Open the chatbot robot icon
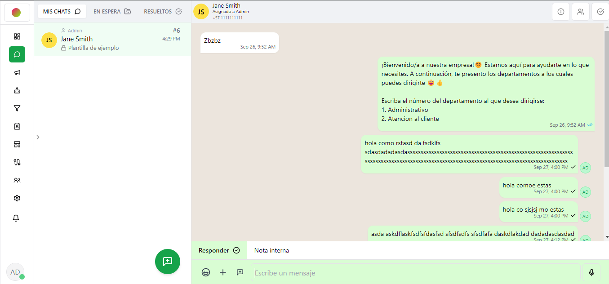This screenshot has width=609, height=284. (17, 90)
